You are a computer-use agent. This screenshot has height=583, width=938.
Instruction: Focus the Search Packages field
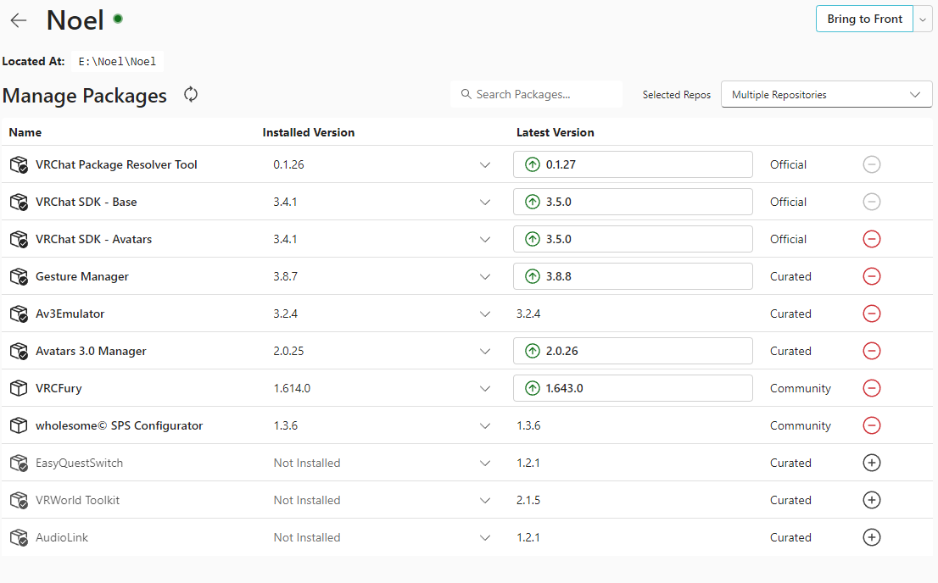pyautogui.click(x=537, y=94)
